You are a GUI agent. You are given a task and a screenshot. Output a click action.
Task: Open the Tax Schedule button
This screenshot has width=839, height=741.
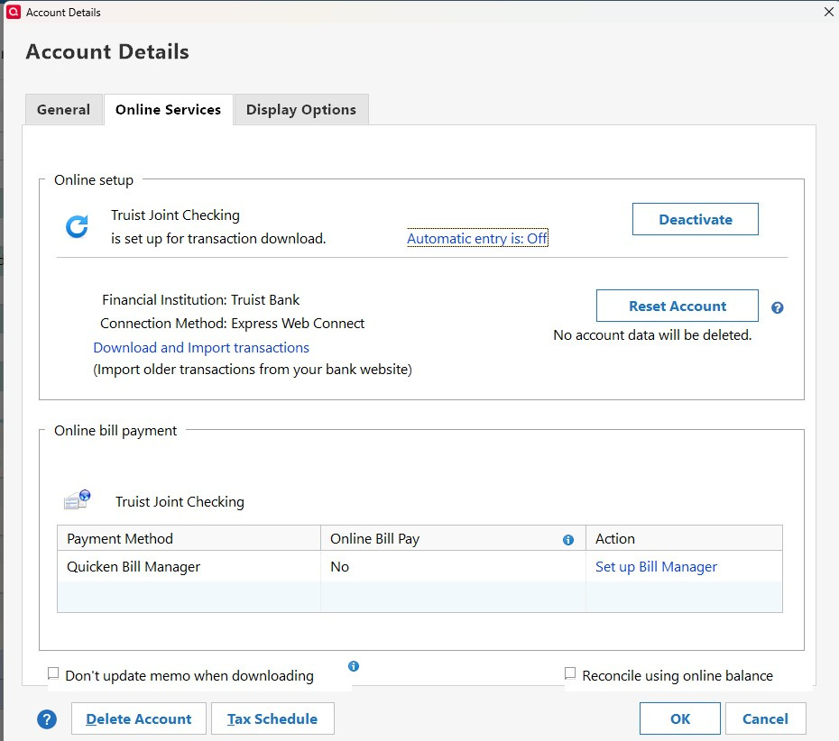[x=272, y=719]
